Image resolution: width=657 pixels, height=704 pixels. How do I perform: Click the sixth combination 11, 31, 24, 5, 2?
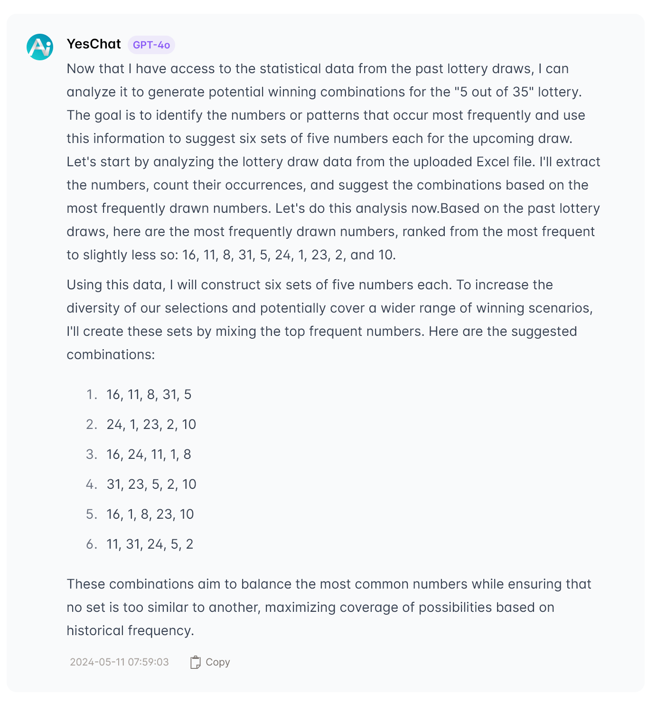[150, 544]
